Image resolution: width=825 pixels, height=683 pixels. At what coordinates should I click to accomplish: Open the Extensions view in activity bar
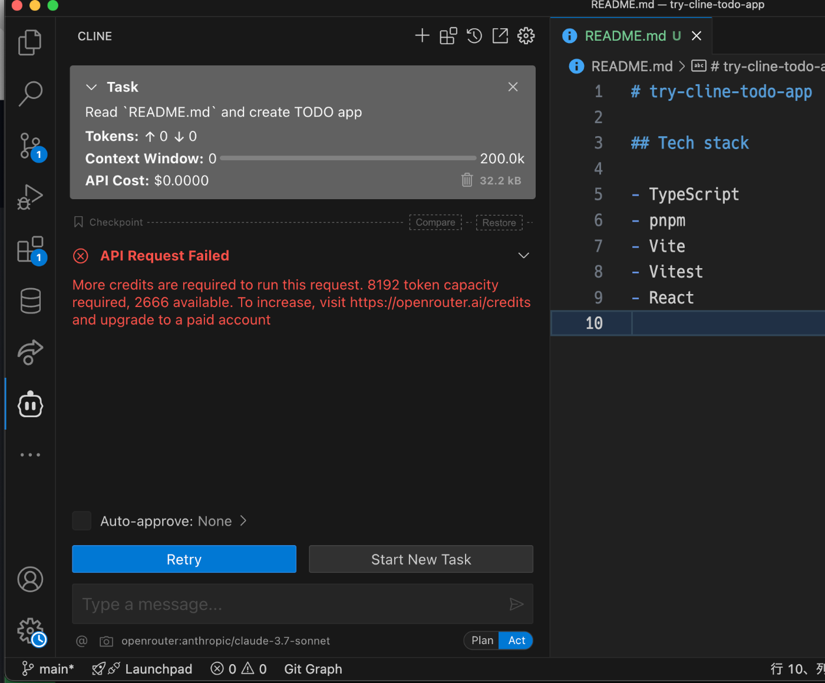[x=30, y=249]
